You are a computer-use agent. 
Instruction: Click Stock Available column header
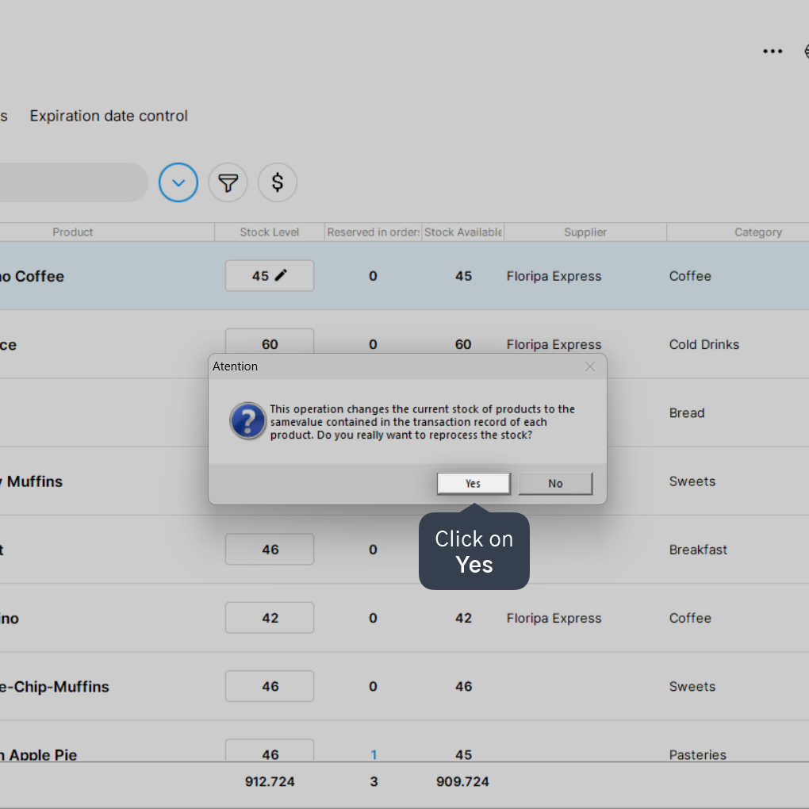click(x=463, y=232)
